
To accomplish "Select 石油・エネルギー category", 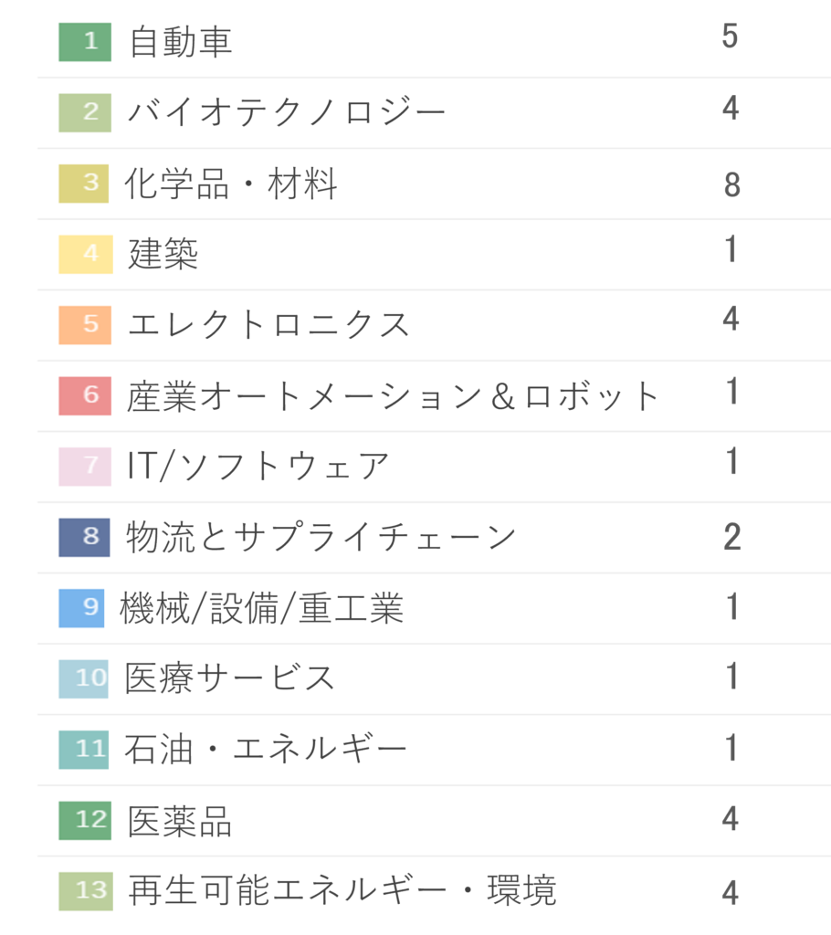I will pyautogui.click(x=266, y=750).
